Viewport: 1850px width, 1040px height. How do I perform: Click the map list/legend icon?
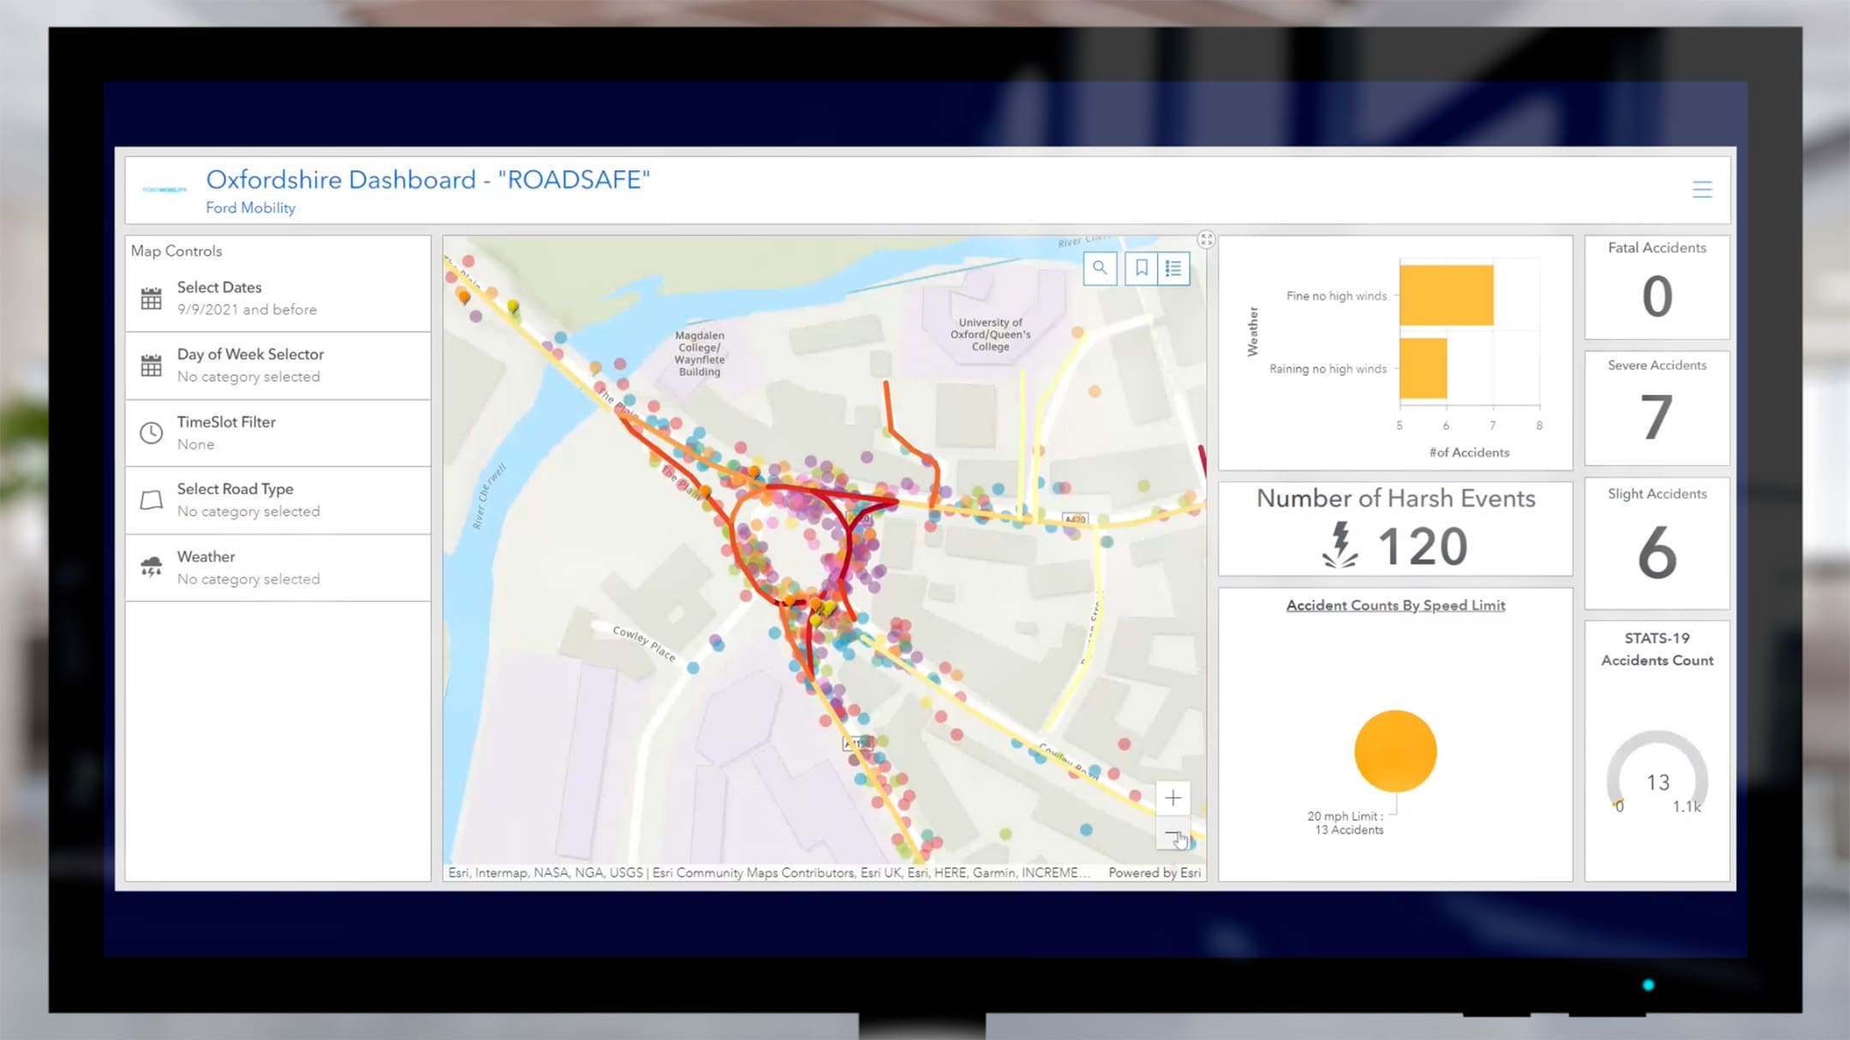[1172, 267]
